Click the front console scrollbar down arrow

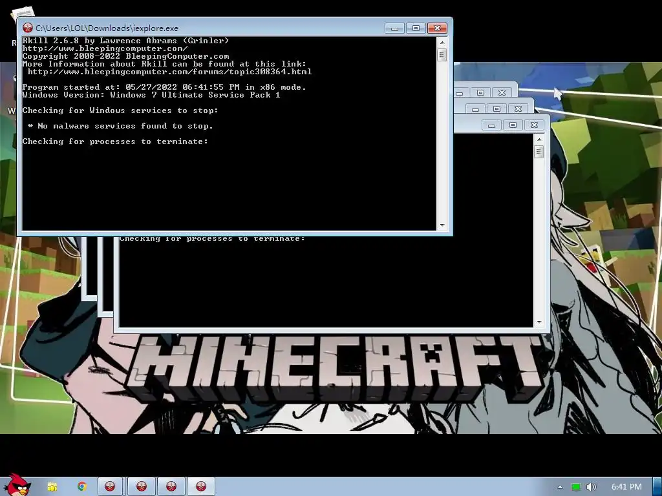click(442, 225)
